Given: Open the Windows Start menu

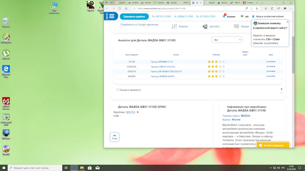Looking at the screenshot, I should pyautogui.click(x=4, y=168).
